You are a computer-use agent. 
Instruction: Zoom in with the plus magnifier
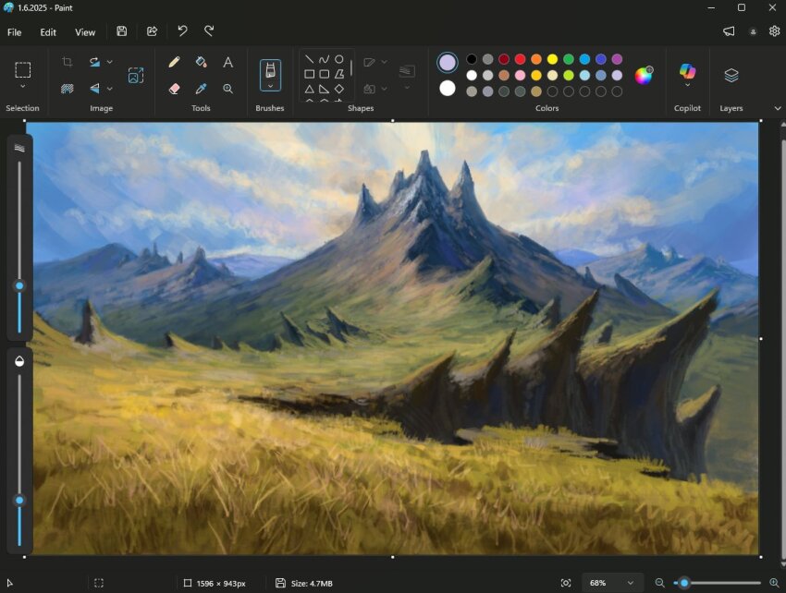(x=775, y=583)
